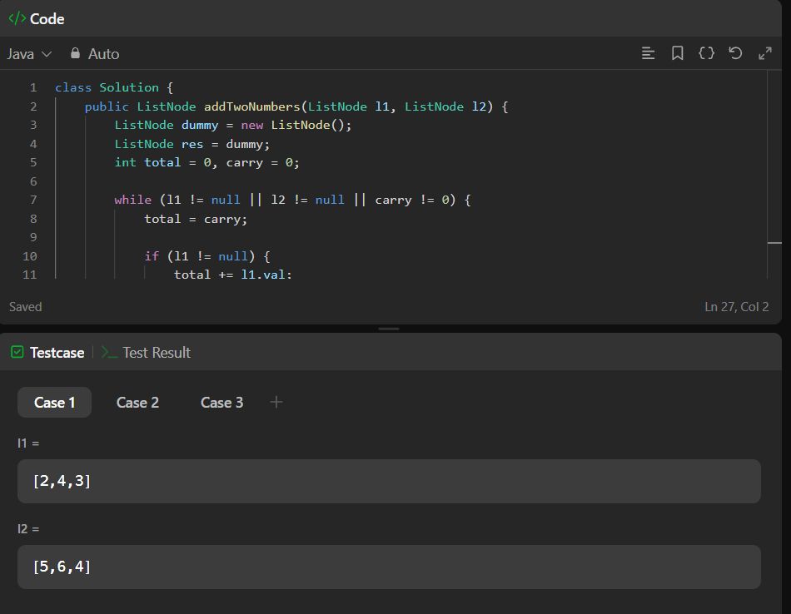The width and height of the screenshot is (791, 614).
Task: Click 'ListNode res = dummy;' line
Action: point(192,144)
